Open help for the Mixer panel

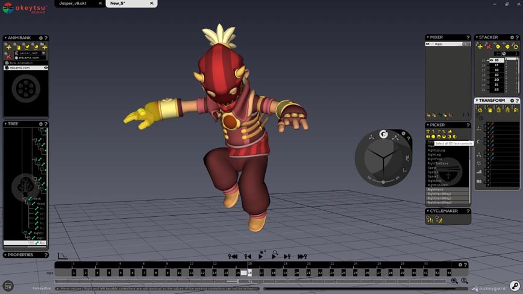[x=468, y=37]
